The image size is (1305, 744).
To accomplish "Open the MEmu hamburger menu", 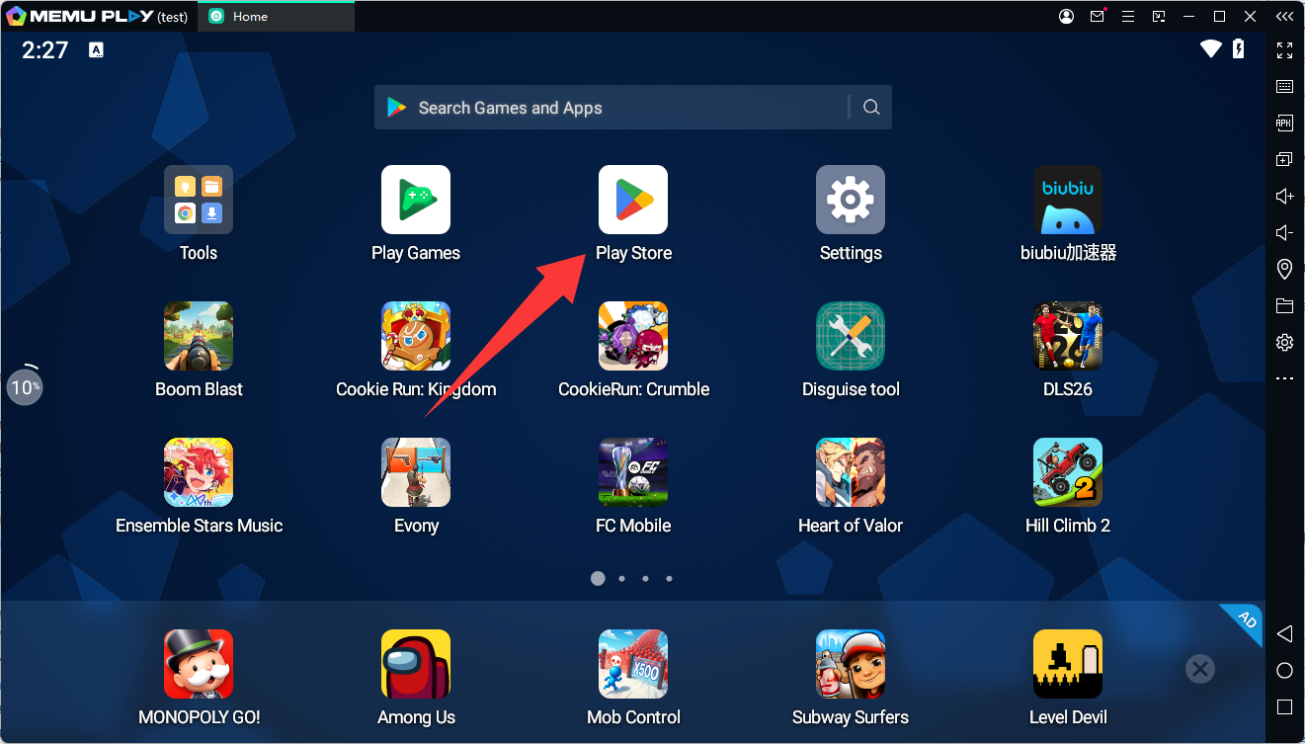I will [x=1127, y=16].
